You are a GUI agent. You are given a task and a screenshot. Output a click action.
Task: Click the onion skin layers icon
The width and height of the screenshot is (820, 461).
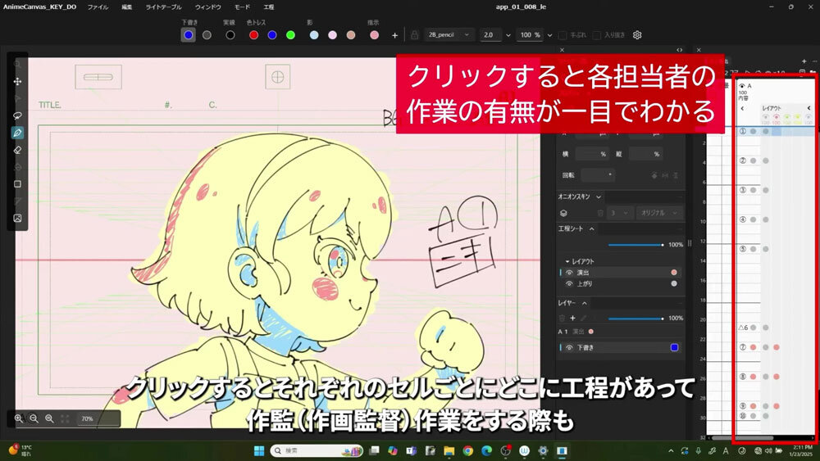[x=564, y=214]
